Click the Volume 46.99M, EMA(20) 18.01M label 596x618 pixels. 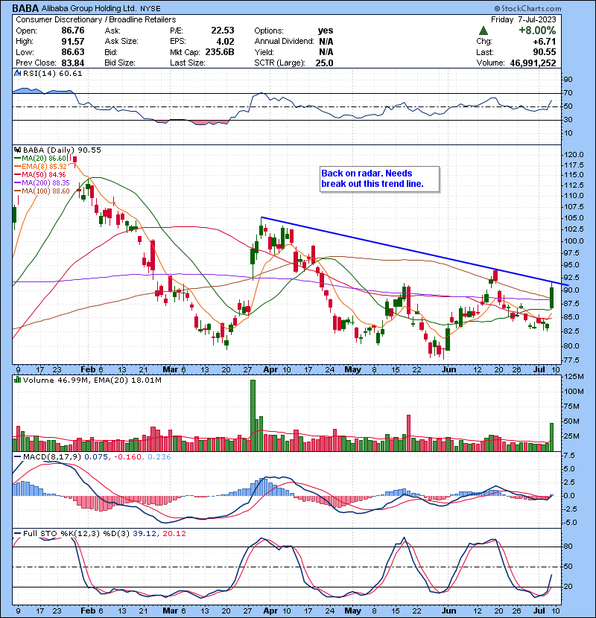[x=92, y=380]
